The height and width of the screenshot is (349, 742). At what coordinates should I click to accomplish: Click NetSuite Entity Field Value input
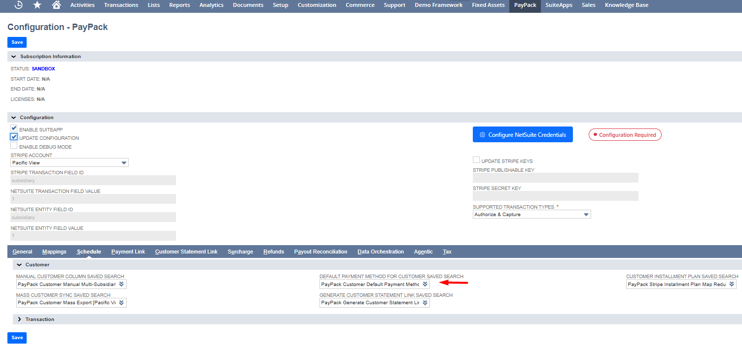click(x=93, y=236)
